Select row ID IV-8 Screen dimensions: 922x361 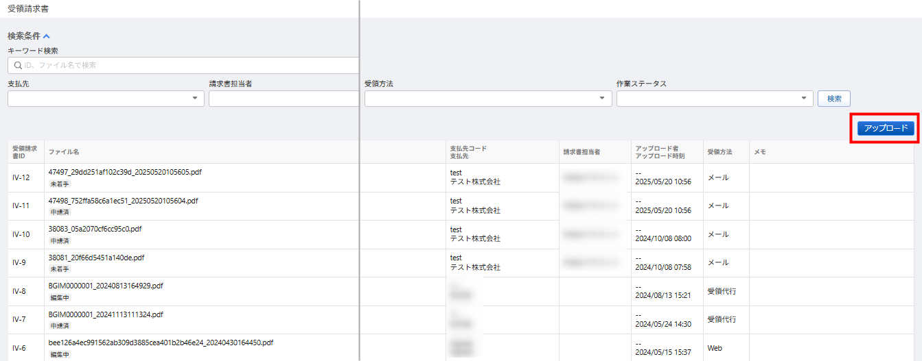(19, 291)
